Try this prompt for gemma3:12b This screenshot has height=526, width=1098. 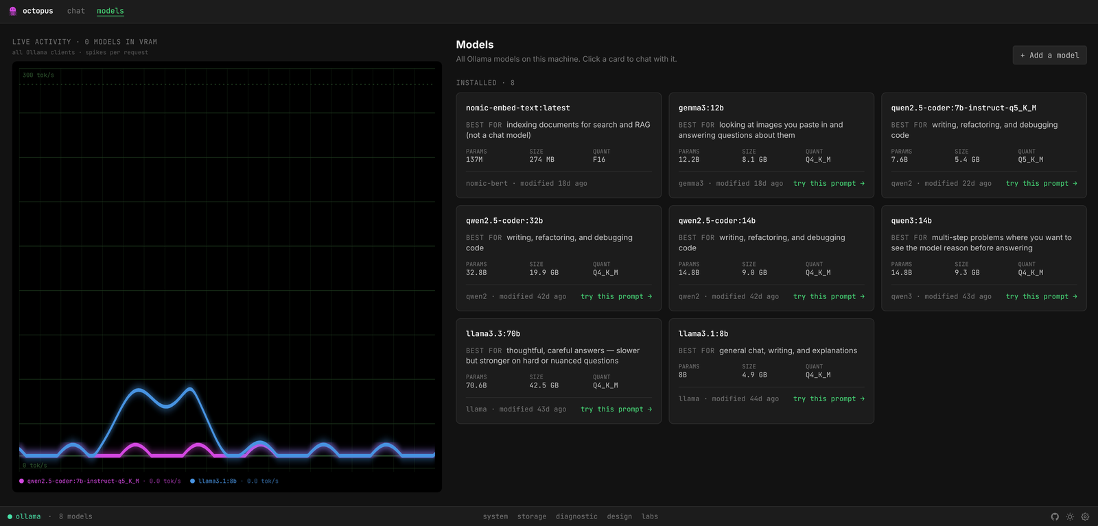[829, 184]
